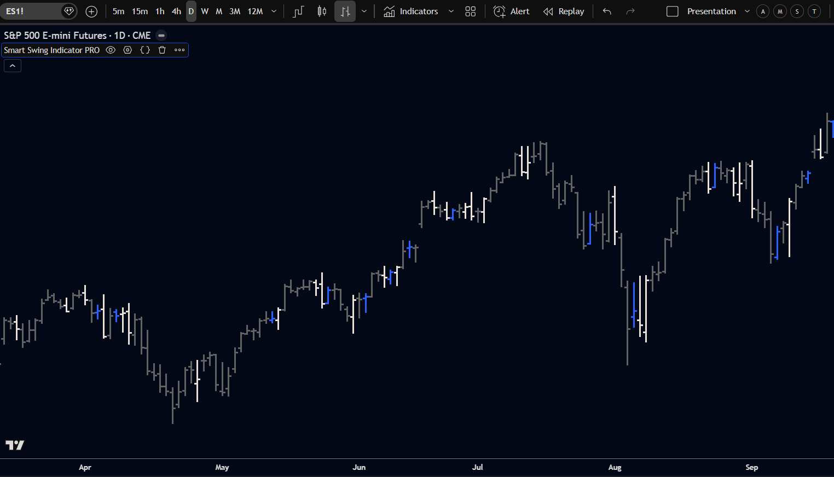View Smart Swing Indicator source code
834x477 pixels.
coord(145,50)
